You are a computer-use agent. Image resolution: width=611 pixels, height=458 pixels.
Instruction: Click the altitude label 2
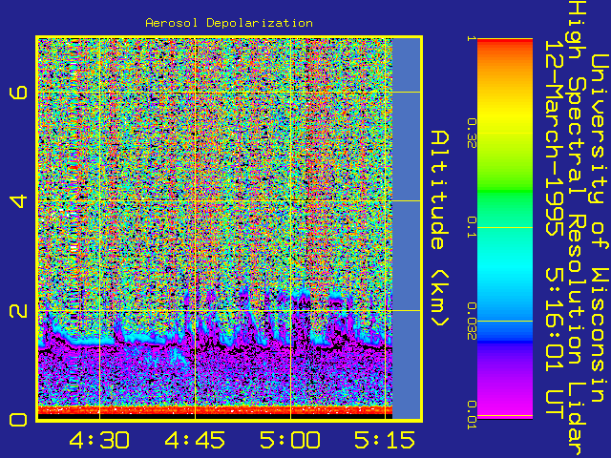pos(19,310)
